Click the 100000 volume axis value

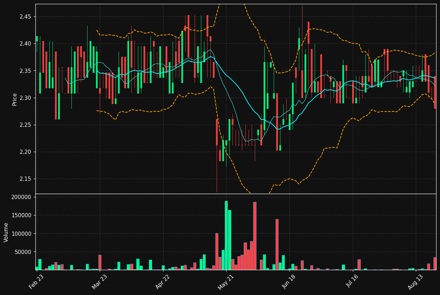[22, 234]
